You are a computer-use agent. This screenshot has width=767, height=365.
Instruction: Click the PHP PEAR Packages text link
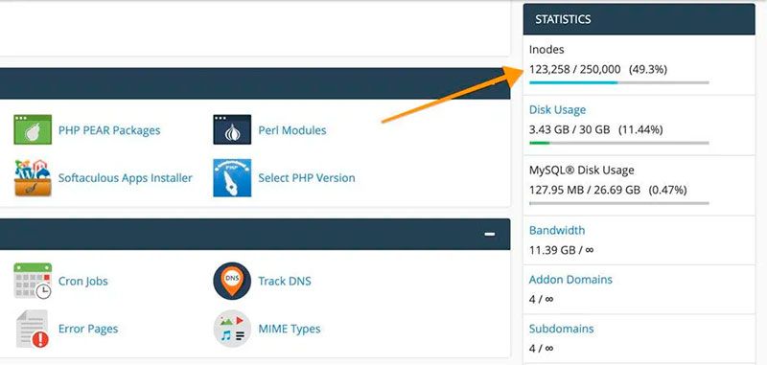click(109, 130)
